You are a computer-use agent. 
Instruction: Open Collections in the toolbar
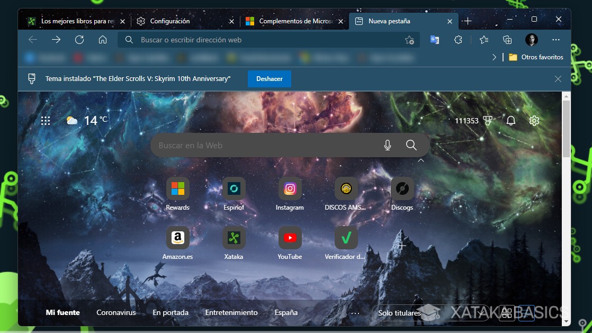coord(507,39)
